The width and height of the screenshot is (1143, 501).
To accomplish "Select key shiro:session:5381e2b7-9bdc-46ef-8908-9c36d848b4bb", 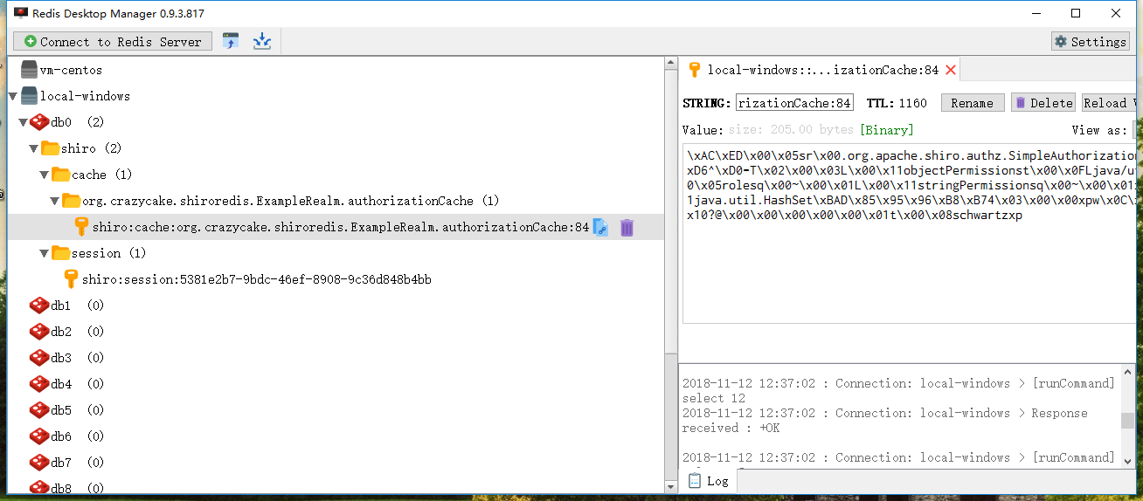I will (x=257, y=279).
